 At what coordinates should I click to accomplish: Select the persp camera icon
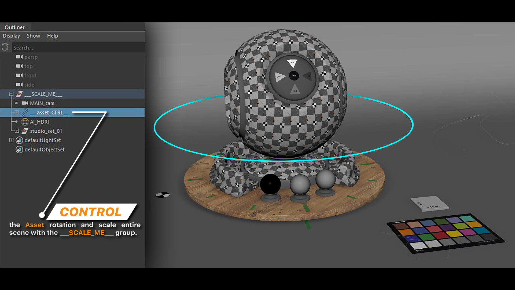[x=20, y=57]
